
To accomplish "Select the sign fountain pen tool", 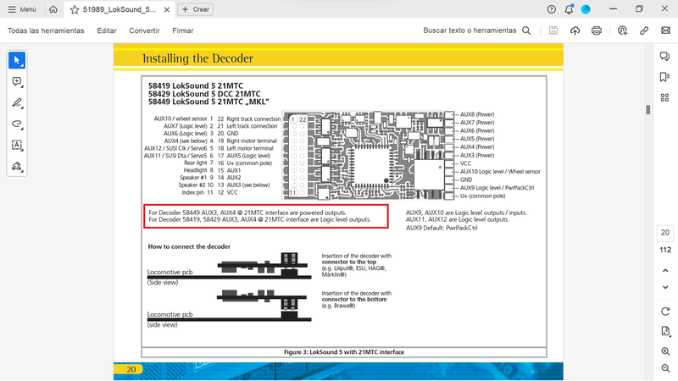I will 17,166.
